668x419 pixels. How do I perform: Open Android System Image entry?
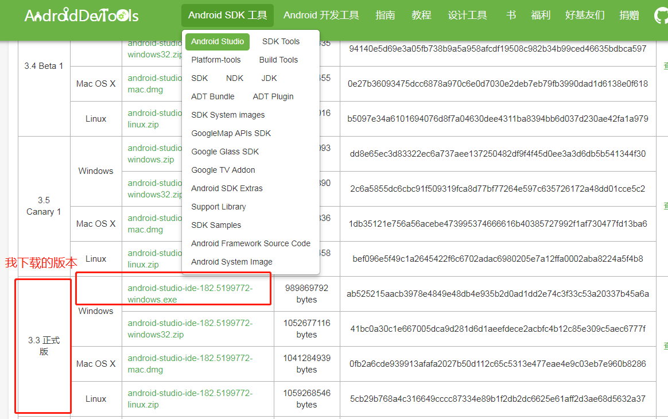click(x=232, y=261)
